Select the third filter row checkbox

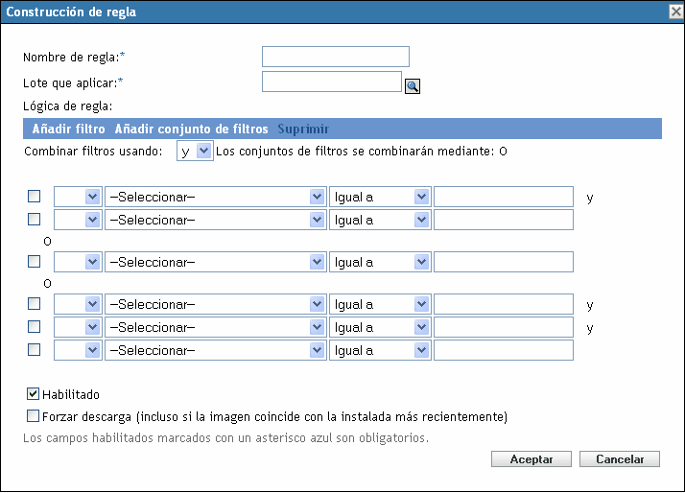coord(35,261)
